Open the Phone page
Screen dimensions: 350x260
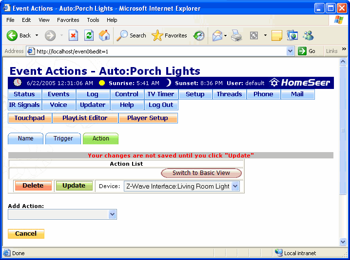point(263,94)
